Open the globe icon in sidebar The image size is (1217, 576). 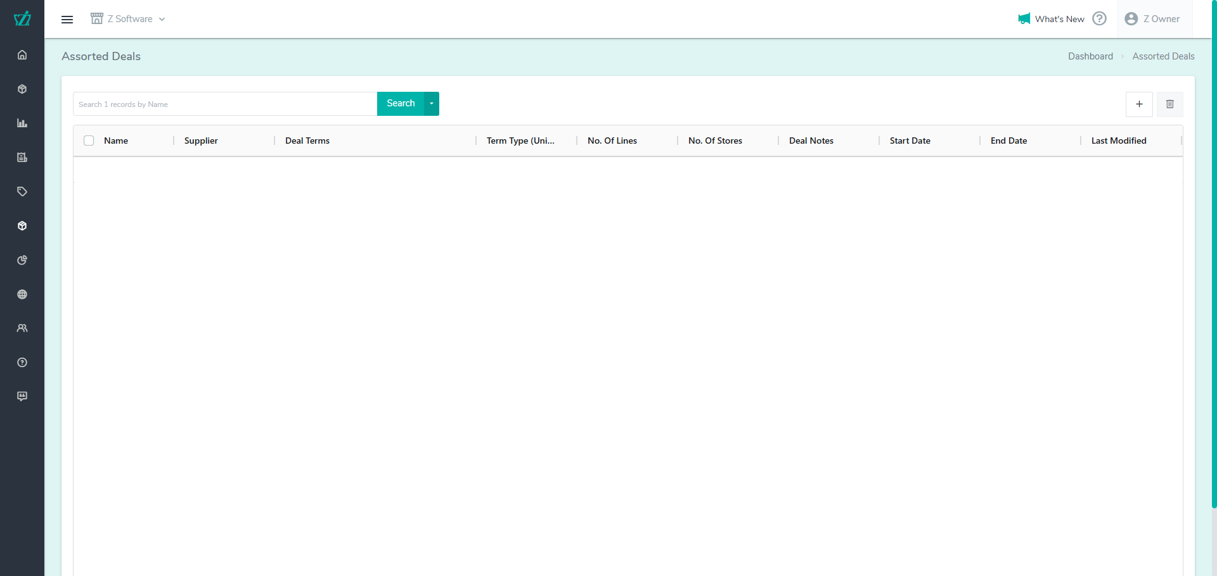pos(22,294)
